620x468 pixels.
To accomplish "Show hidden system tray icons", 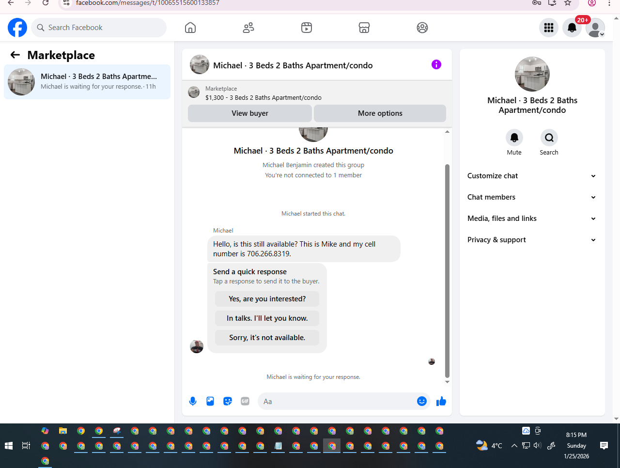I will pos(514,446).
